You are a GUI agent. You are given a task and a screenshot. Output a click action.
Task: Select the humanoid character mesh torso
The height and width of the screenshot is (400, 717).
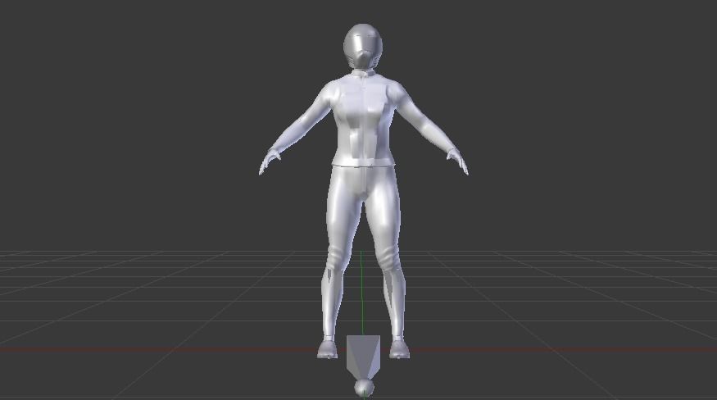(x=363, y=120)
